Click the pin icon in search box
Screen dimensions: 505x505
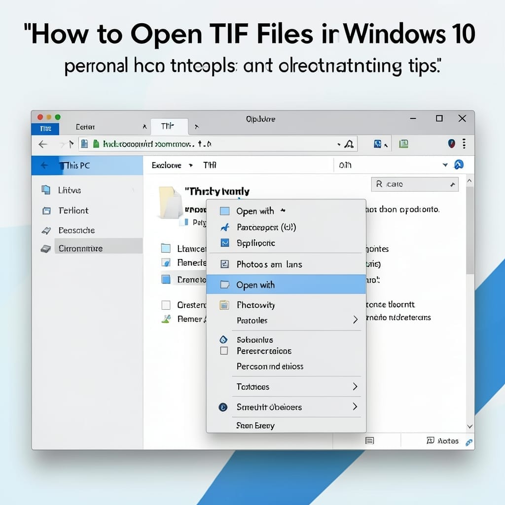pos(453,184)
